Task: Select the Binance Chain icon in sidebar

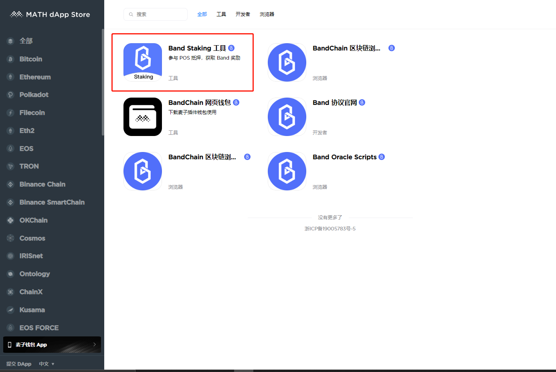Action: (x=11, y=184)
